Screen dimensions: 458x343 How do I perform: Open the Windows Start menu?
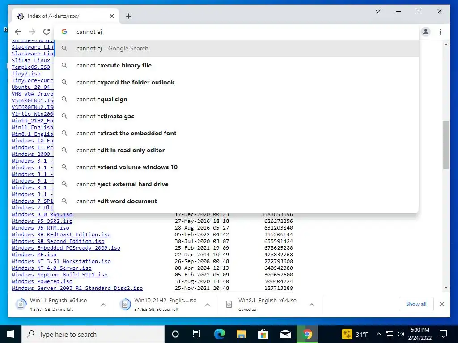point(11,334)
